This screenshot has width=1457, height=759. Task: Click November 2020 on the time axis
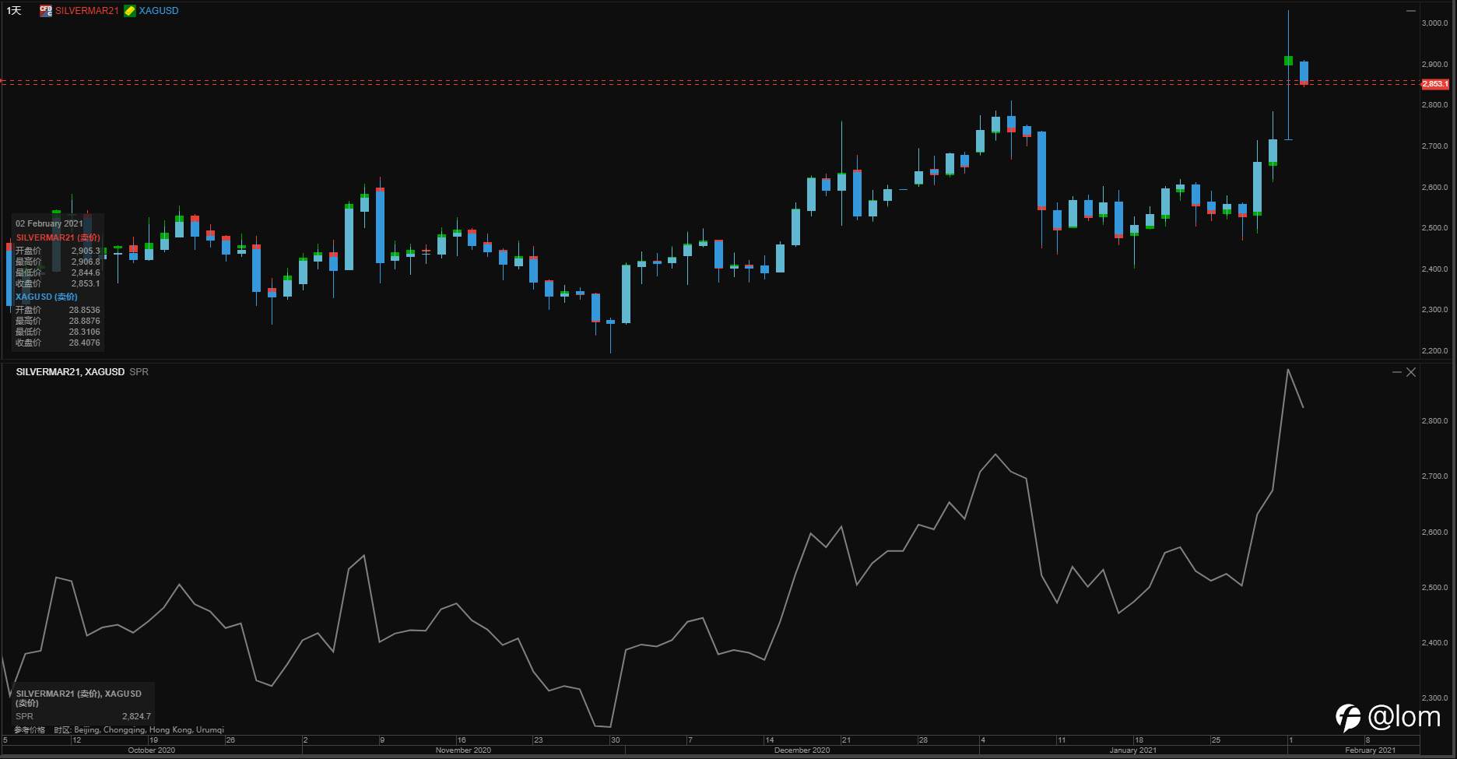pyautogui.click(x=463, y=750)
